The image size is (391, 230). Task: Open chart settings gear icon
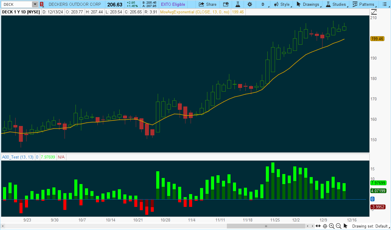click(250, 4)
